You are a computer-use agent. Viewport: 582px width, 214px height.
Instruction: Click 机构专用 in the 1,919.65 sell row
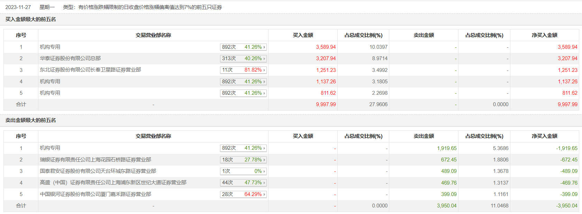pos(50,148)
